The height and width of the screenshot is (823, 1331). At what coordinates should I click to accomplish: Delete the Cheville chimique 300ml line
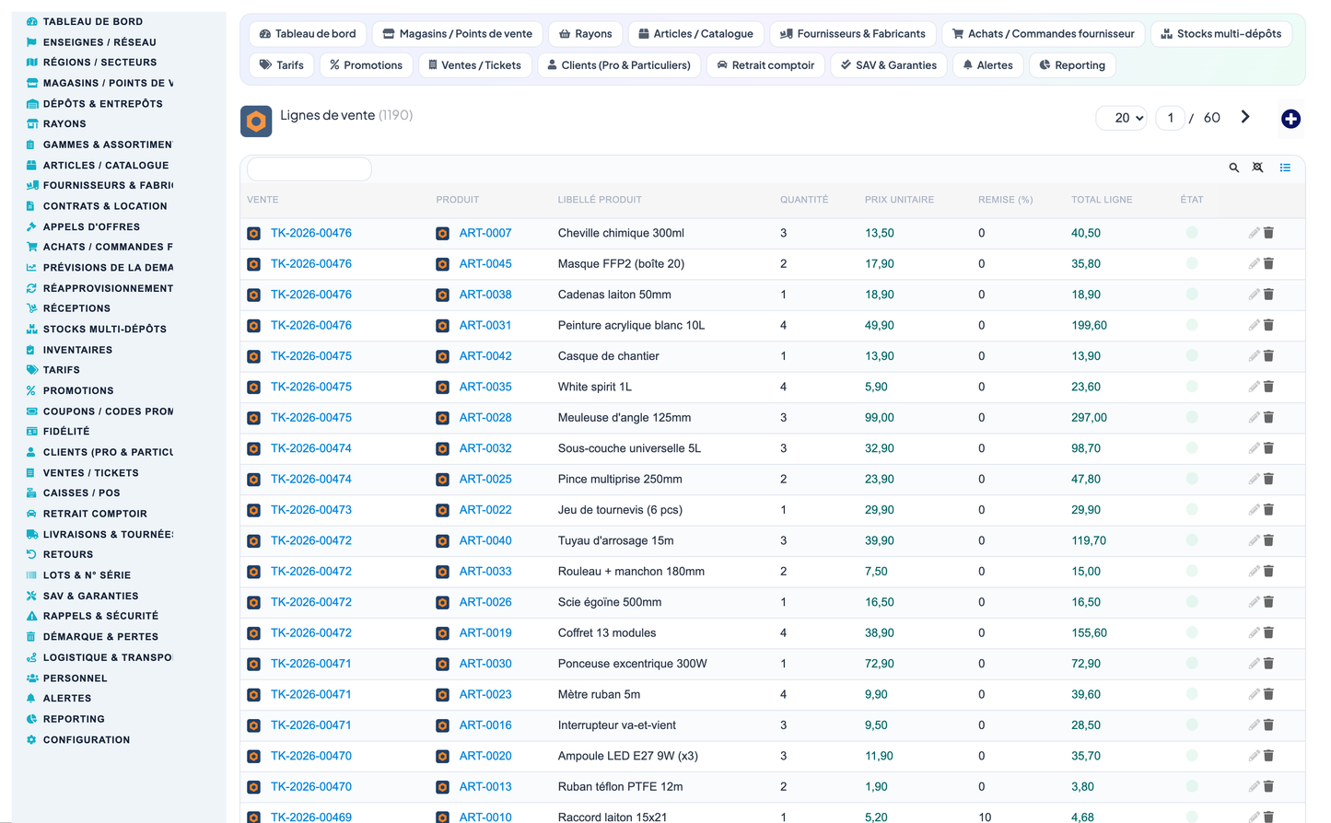coord(1268,233)
